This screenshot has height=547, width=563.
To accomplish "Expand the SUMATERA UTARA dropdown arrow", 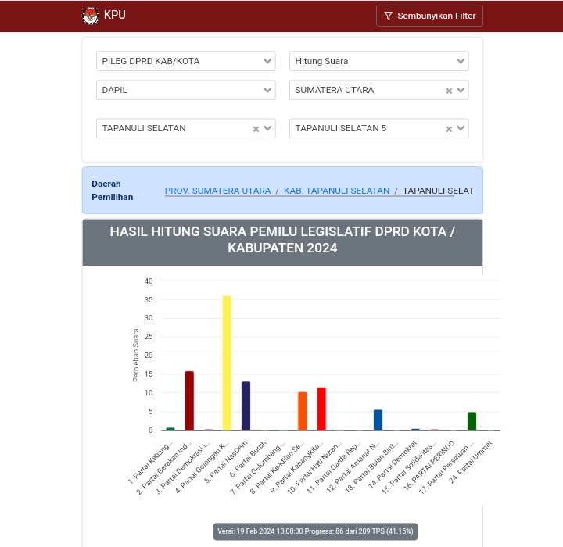I will tap(461, 90).
